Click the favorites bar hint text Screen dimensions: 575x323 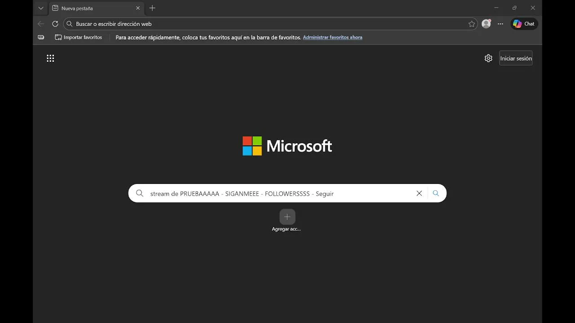pos(208,37)
